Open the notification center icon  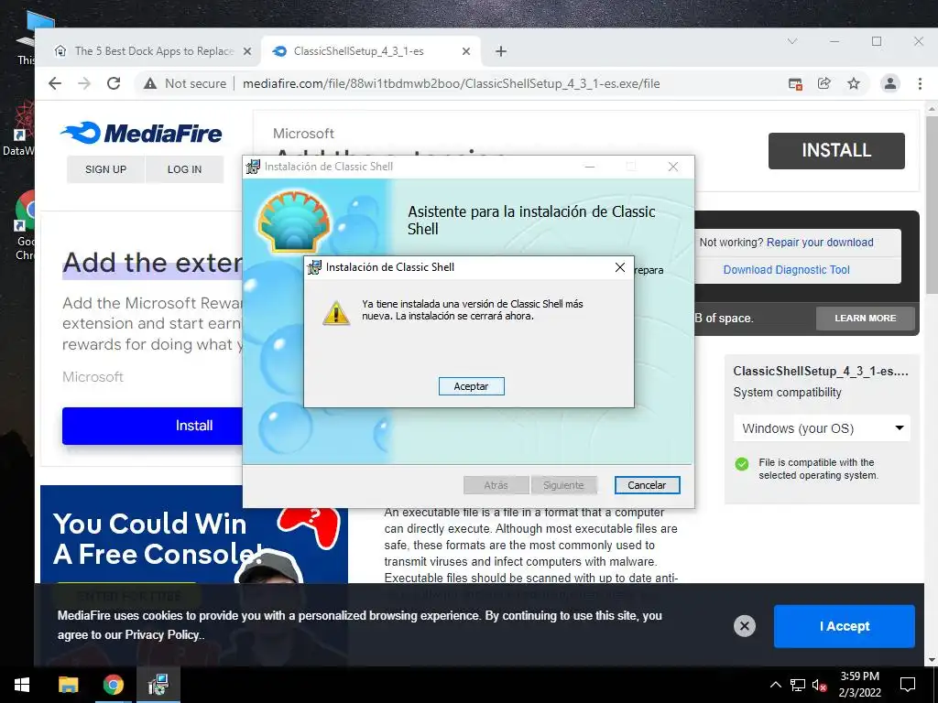tap(908, 685)
